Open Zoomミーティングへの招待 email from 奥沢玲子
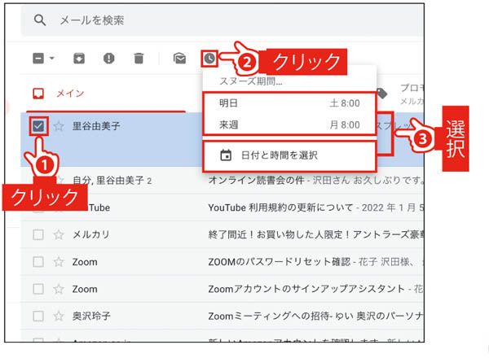Screen dimensions: 489x358 [x=222, y=316]
